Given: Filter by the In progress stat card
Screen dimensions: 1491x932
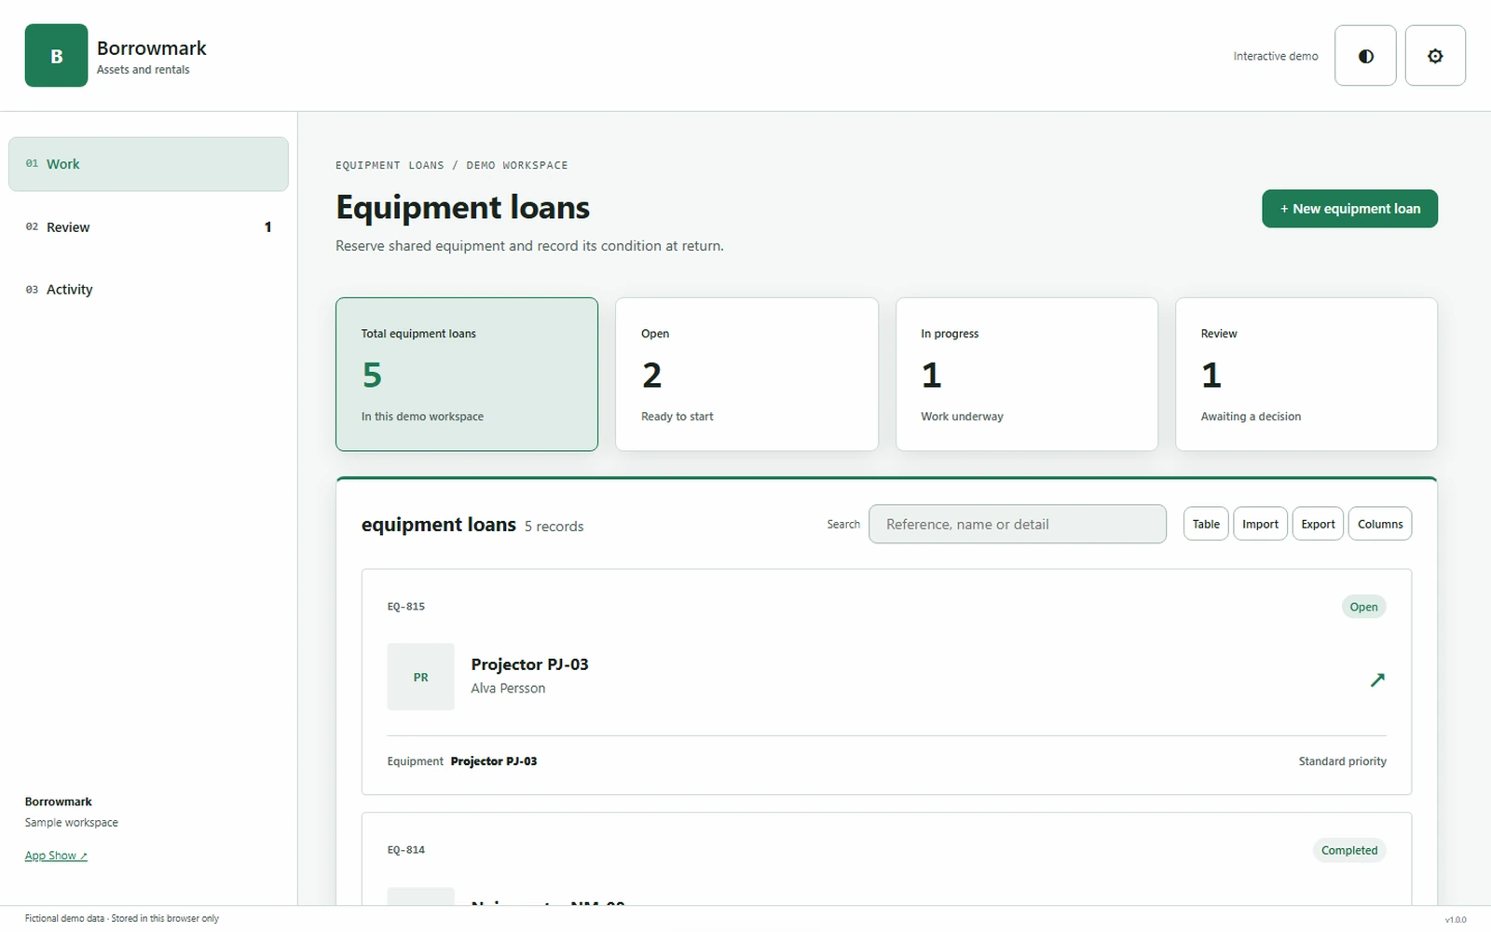Looking at the screenshot, I should point(1027,375).
